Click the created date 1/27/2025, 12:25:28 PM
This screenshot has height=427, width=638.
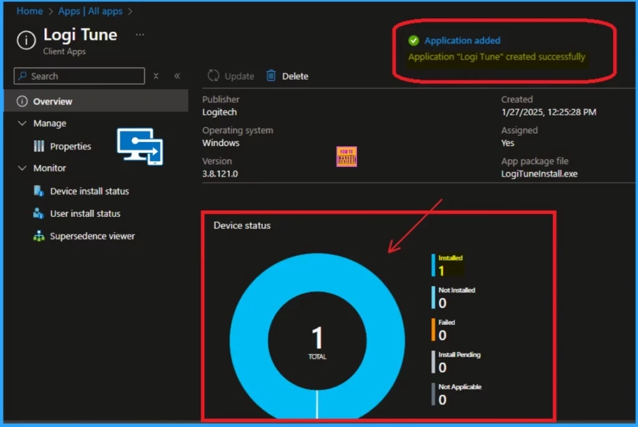pyautogui.click(x=548, y=112)
